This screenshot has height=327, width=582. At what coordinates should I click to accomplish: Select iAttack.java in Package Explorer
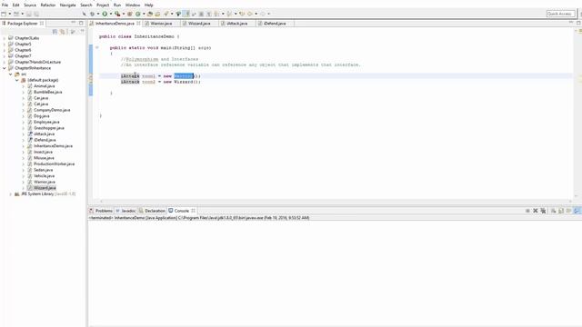coord(45,134)
